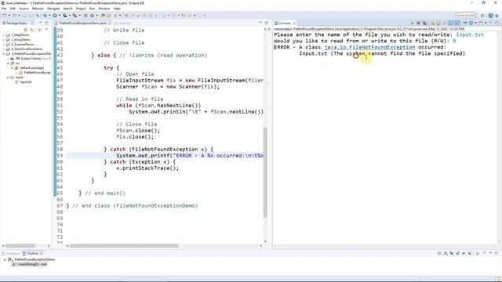502x282 pixels.
Task: Select FileNotFoundExceptionDemo file in Package Explorer
Action: pos(35,73)
